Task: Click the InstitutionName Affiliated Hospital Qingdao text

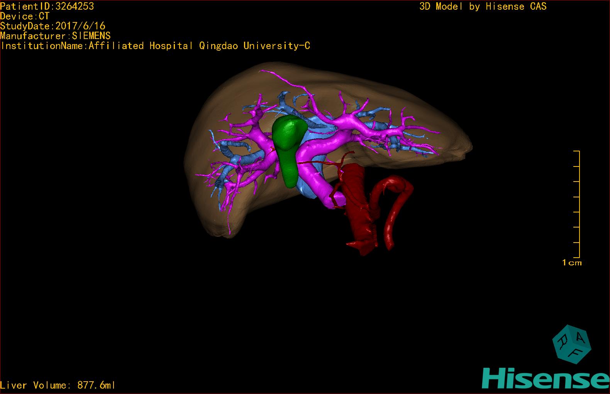Action: pyautogui.click(x=155, y=46)
